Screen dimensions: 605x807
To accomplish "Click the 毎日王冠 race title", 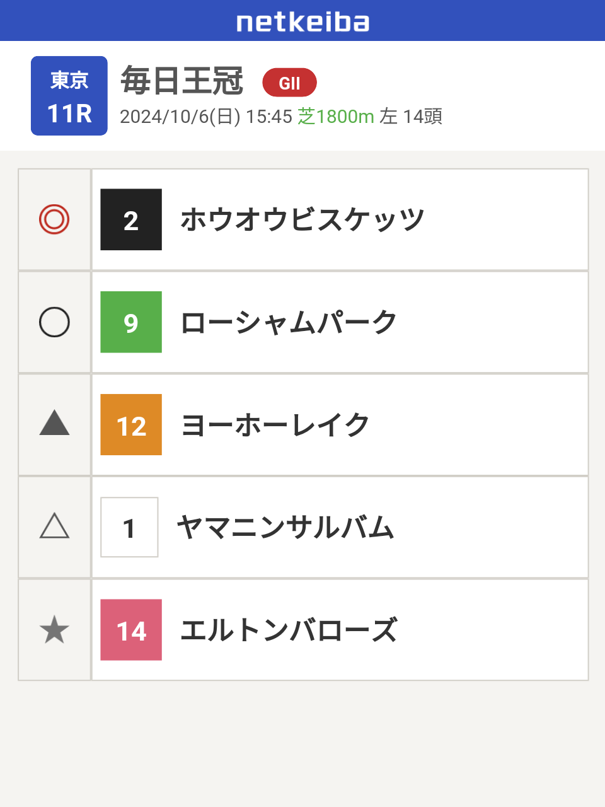I will (x=182, y=81).
